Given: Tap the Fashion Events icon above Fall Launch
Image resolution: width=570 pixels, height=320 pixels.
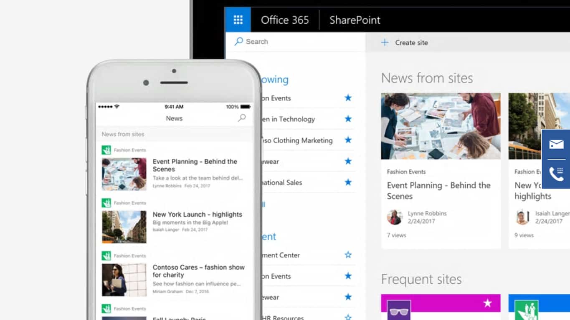Looking at the screenshot, I should [x=106, y=309].
